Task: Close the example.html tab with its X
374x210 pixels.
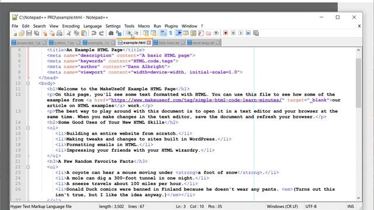Action: [149, 43]
